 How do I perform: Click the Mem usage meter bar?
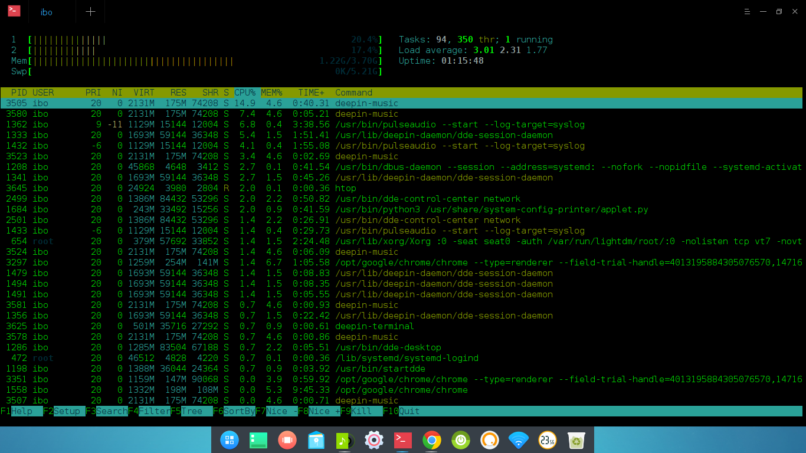coord(205,61)
